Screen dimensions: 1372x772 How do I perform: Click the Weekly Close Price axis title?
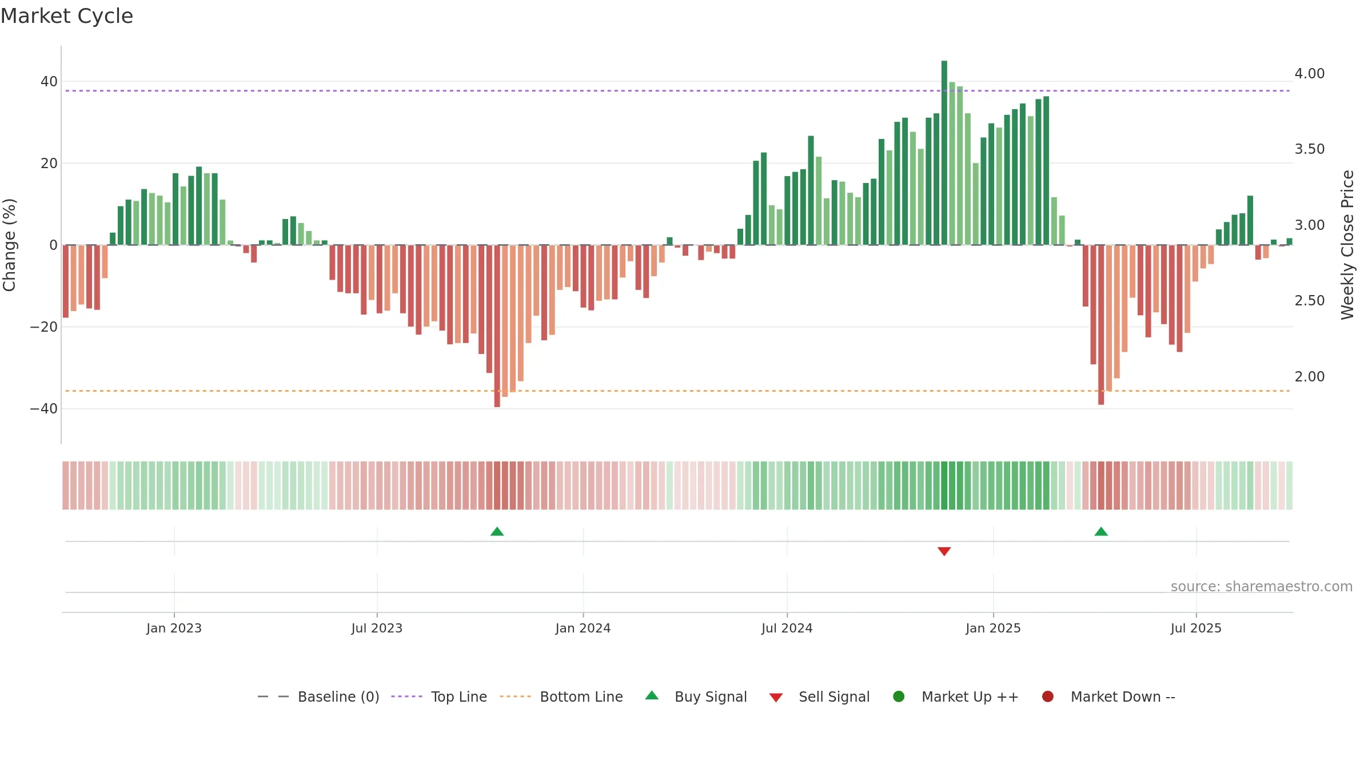point(1347,245)
